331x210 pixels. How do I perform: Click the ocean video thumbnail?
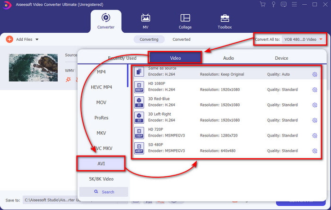click(x=33, y=67)
